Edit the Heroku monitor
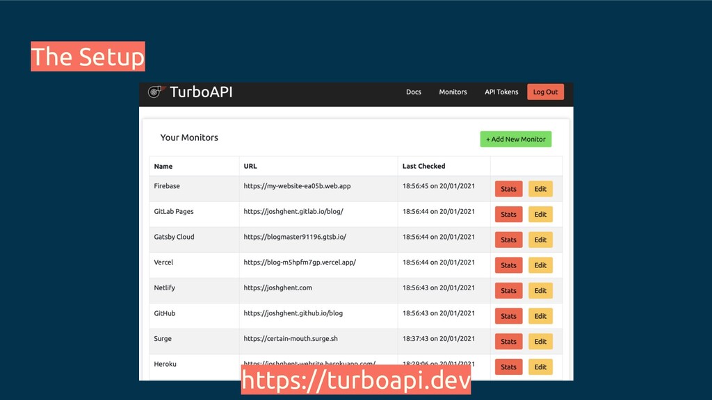The image size is (712, 400). pos(540,367)
